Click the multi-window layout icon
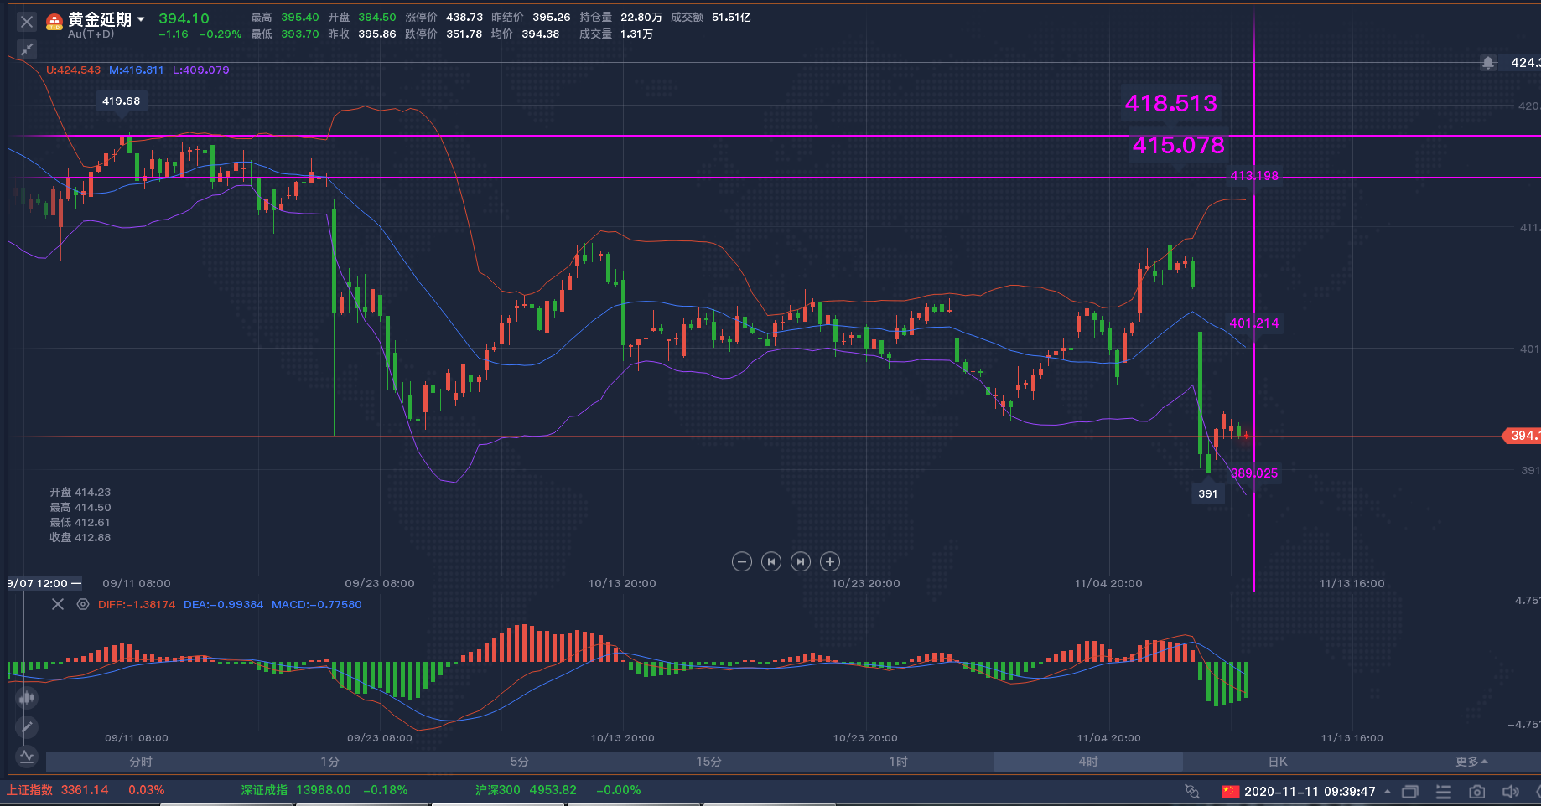Image resolution: width=1541 pixels, height=806 pixels. click(x=1410, y=791)
